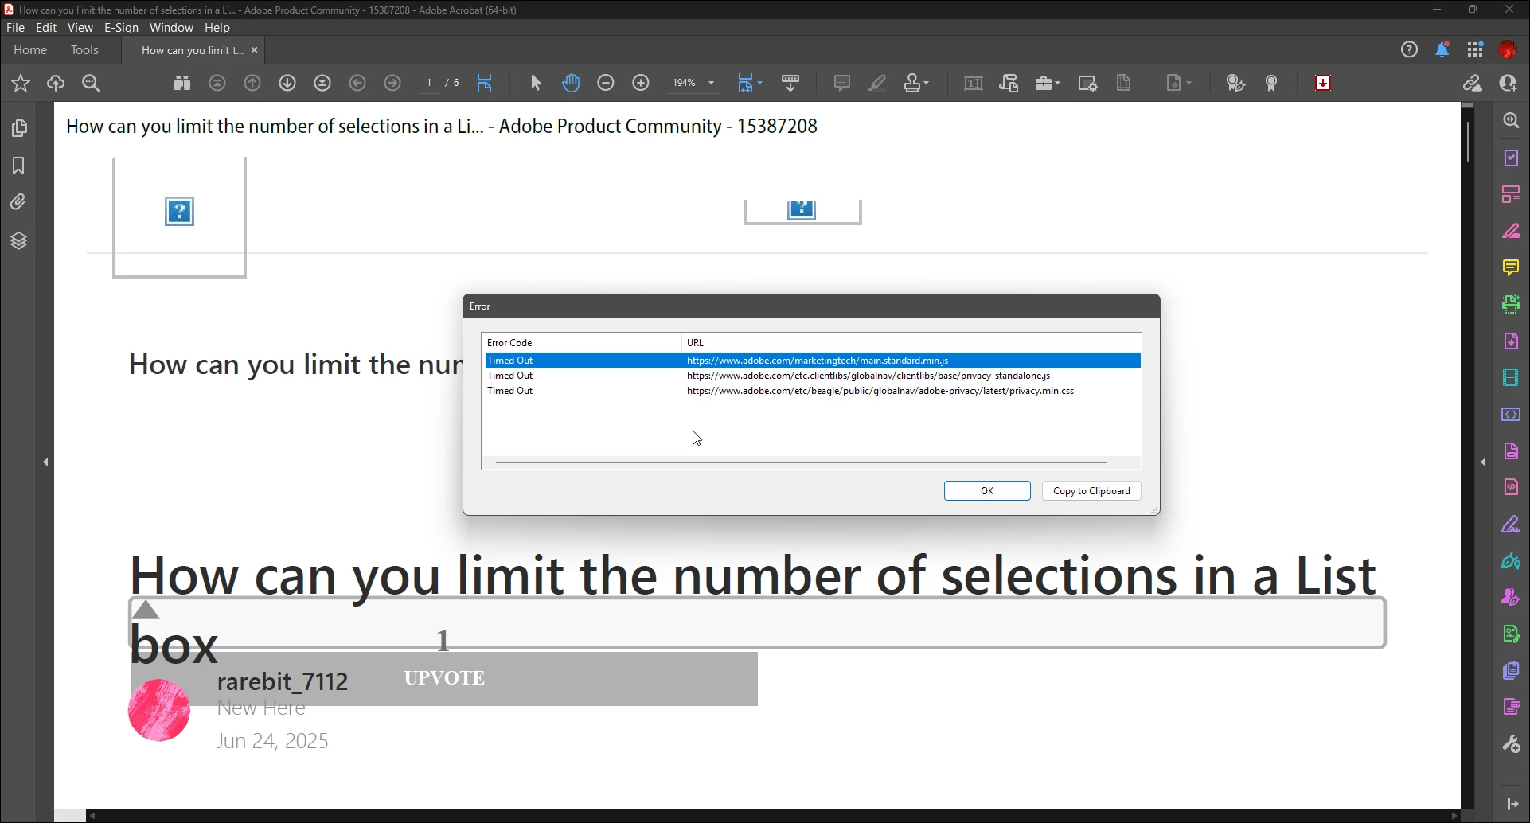The image size is (1530, 823).
Task: Open the attachments paperclip panel
Action: 19,202
